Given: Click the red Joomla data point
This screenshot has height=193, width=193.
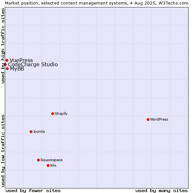Looking at the screenshot, I should (31, 132).
